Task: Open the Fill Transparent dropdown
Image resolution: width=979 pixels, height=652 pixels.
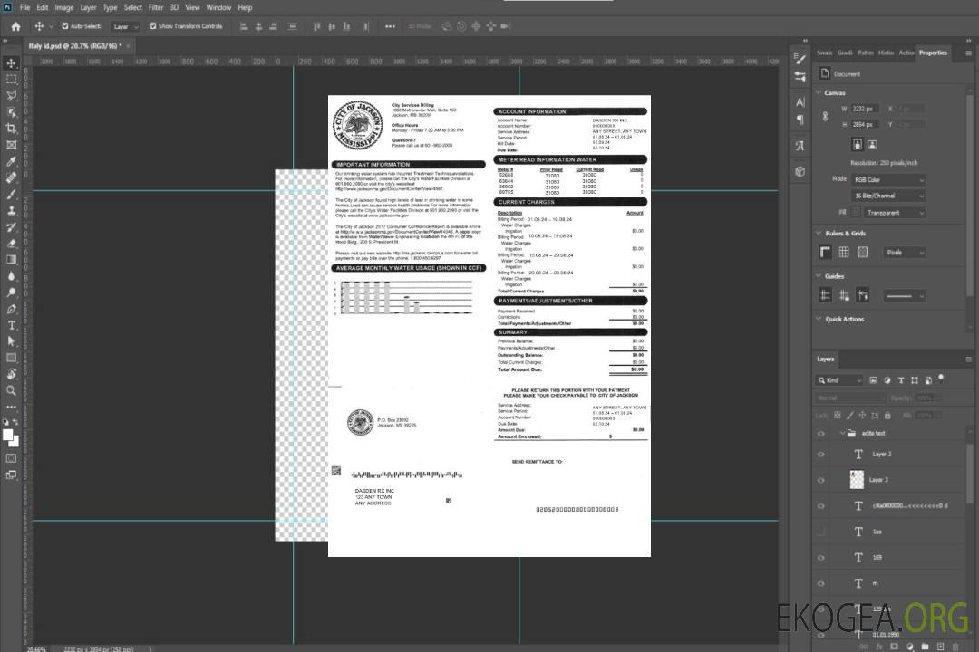Action: [894, 213]
